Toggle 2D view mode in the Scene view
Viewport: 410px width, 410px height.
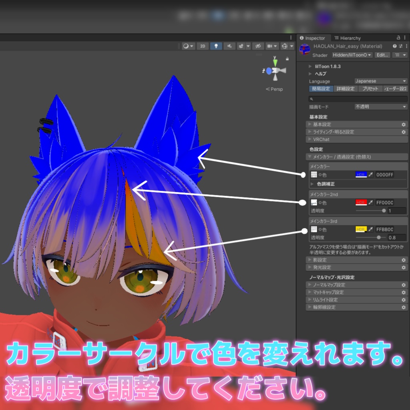pyautogui.click(x=202, y=46)
